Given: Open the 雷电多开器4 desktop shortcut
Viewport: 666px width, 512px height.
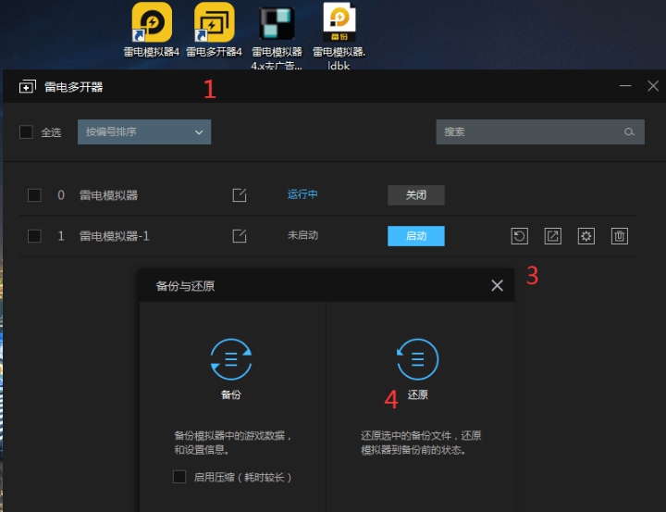Looking at the screenshot, I should 214,30.
